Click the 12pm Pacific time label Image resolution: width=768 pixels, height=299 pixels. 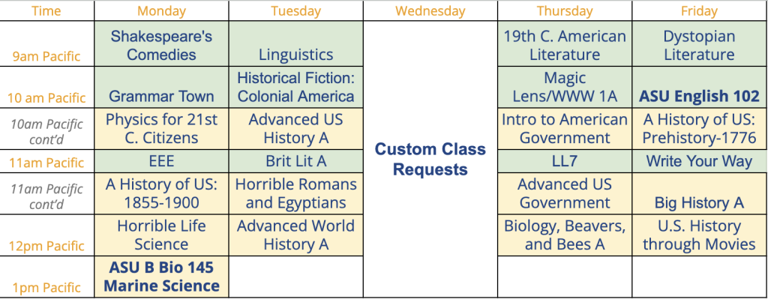(x=46, y=246)
